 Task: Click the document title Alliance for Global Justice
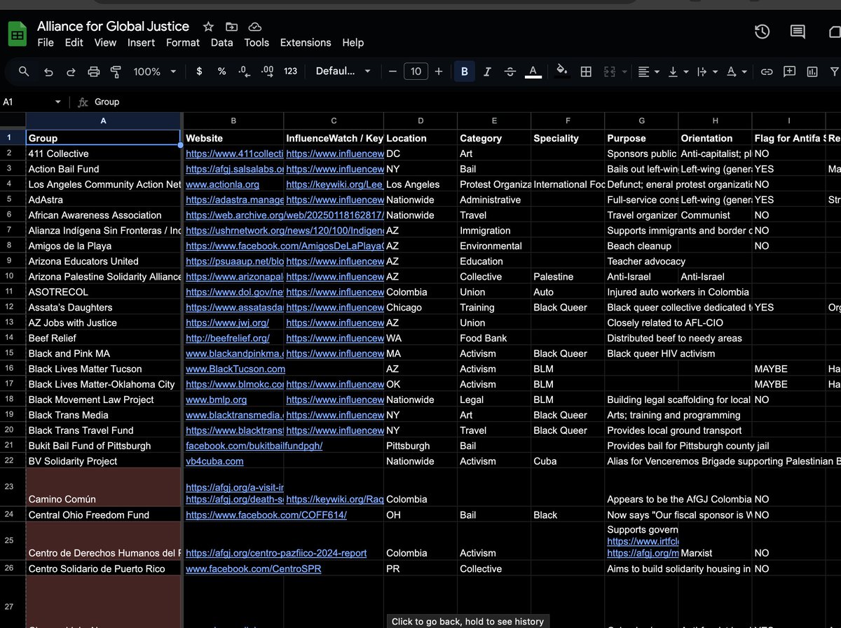113,27
